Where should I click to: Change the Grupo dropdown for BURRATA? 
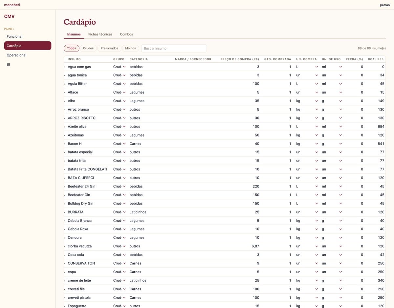pos(120,212)
